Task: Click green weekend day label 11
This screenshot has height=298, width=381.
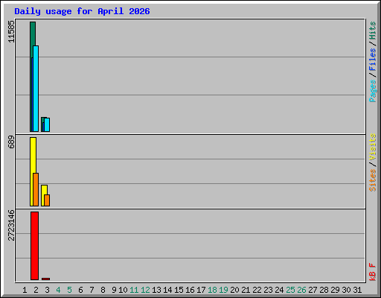Action: click(x=134, y=290)
